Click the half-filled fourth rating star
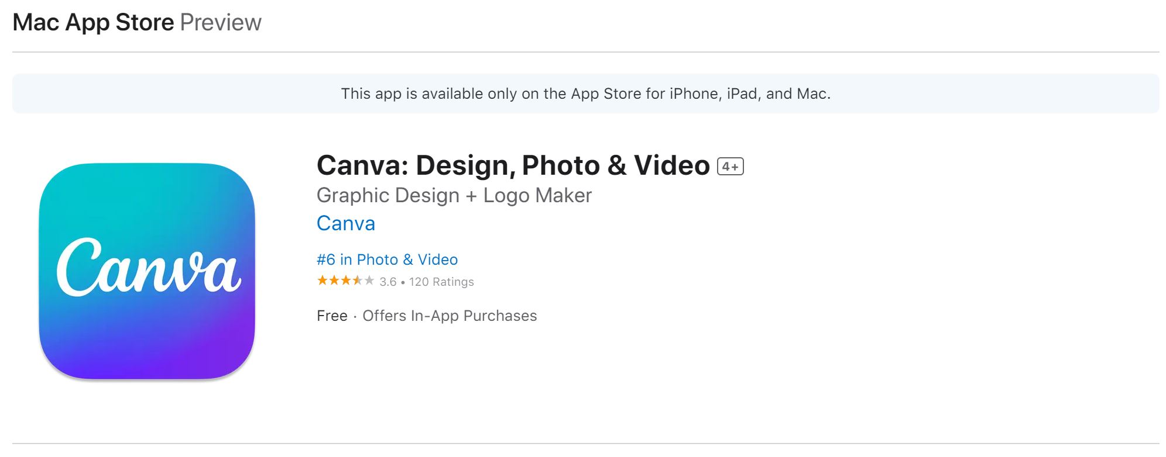1166x457 pixels. 358,281
